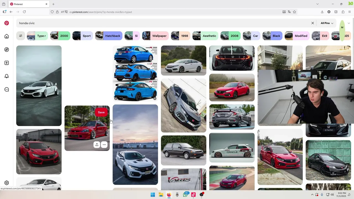Click Create plus icon in sidebar
354x199 pixels.
tap(7, 63)
